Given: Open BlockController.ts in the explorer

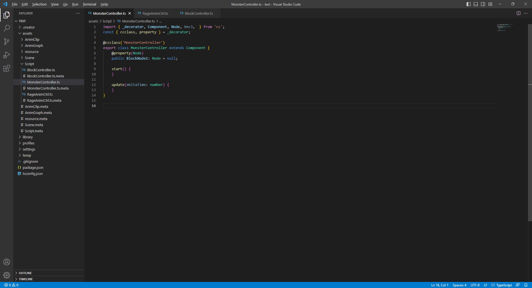Looking at the screenshot, I should (49, 70).
